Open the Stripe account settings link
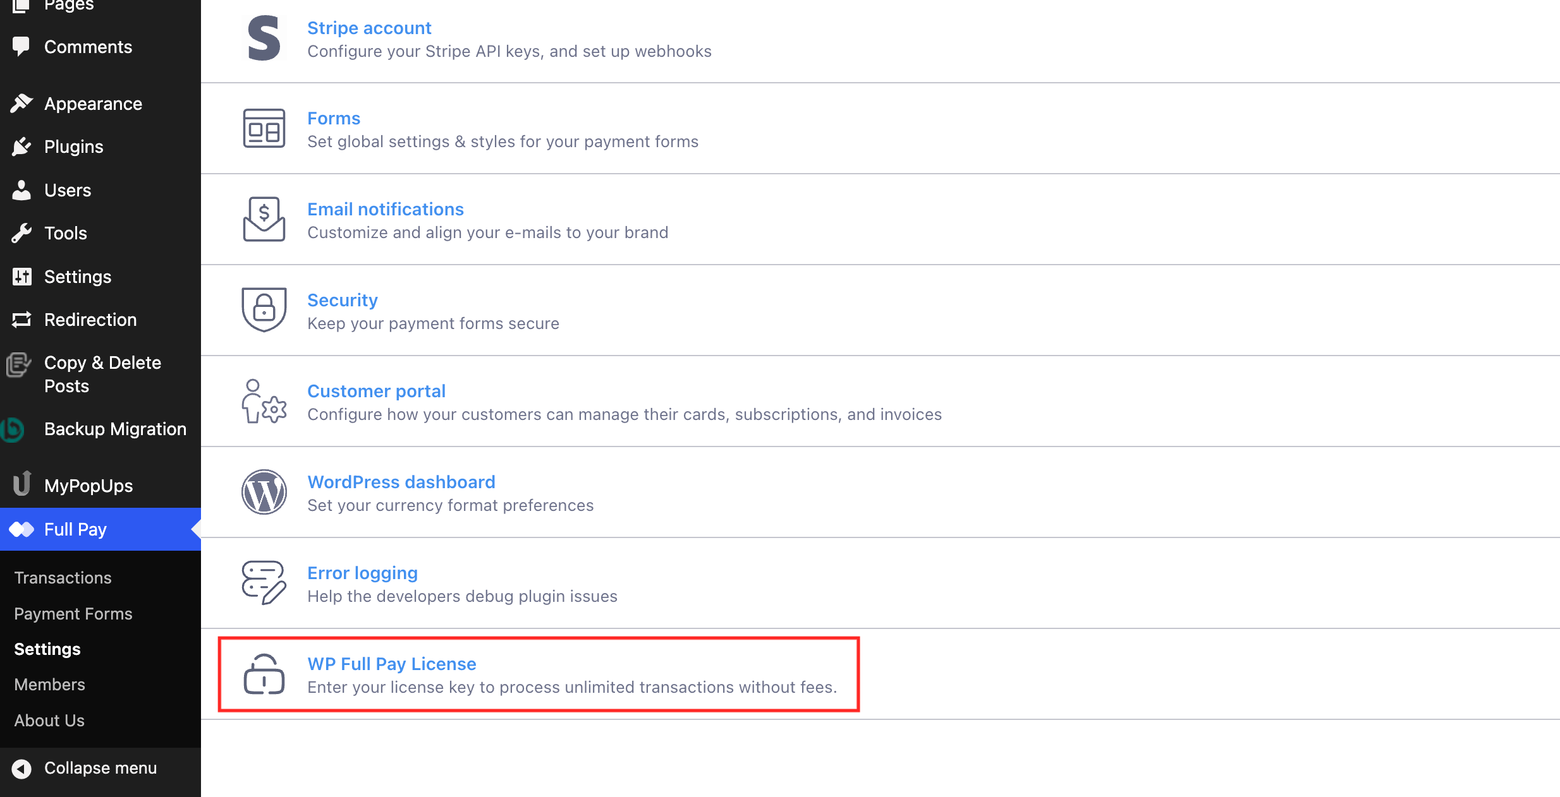The image size is (1560, 797). click(369, 28)
